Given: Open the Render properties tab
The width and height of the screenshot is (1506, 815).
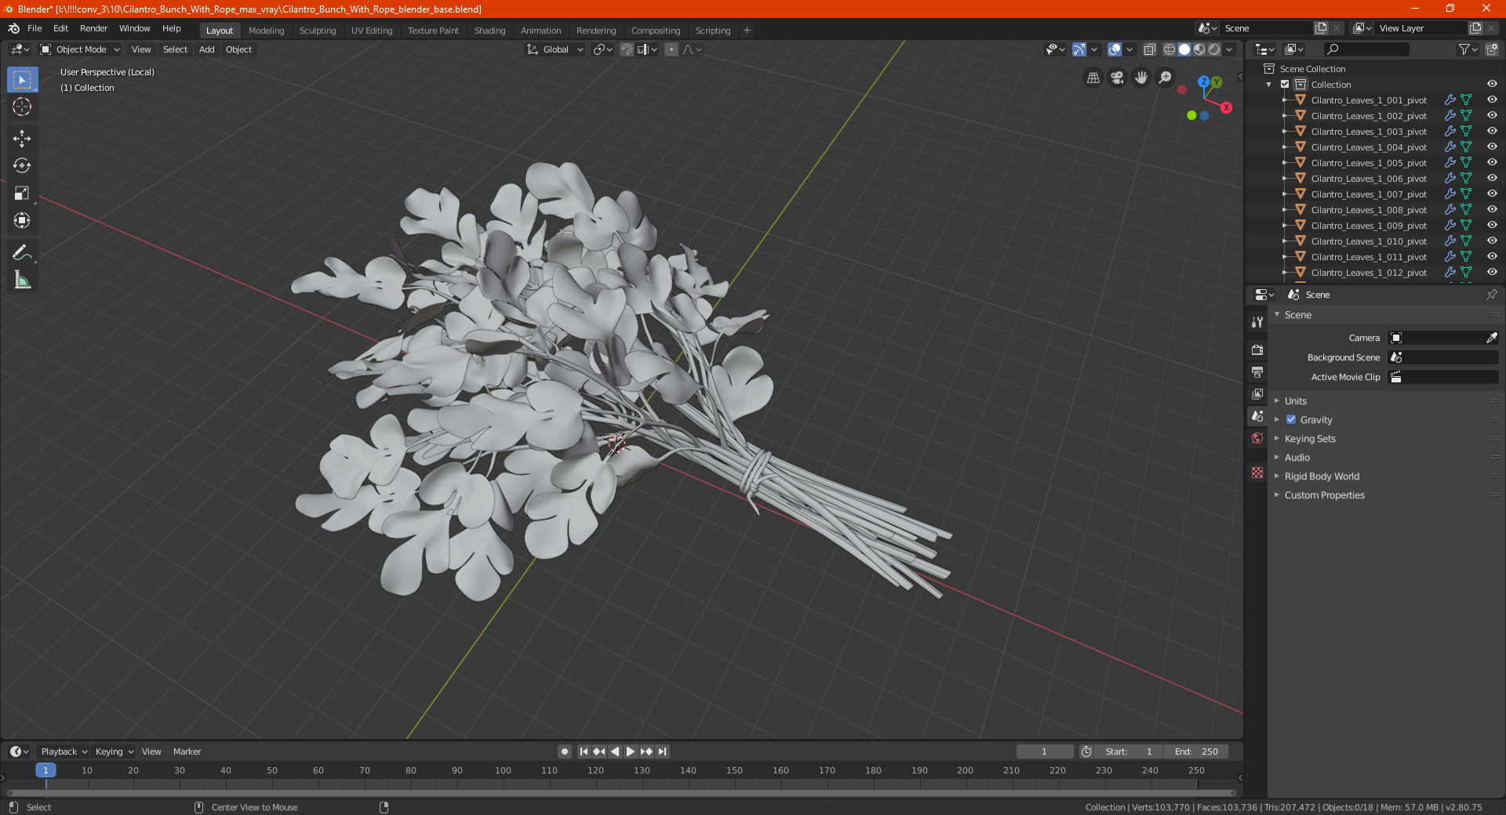Looking at the screenshot, I should coord(1257,350).
